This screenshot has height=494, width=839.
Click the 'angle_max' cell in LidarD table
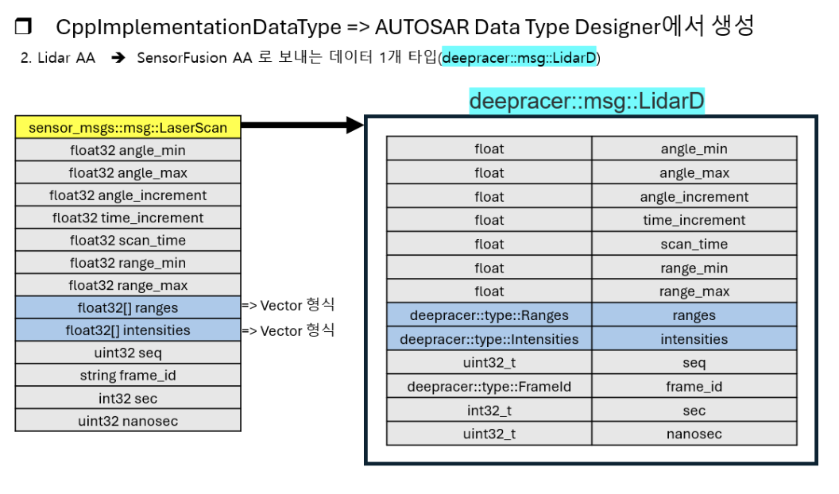(x=694, y=172)
